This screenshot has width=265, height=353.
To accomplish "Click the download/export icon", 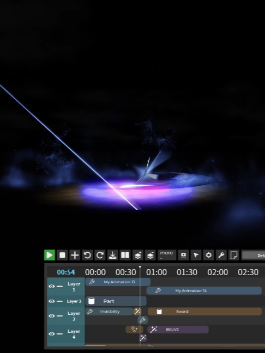I will point(112,255).
